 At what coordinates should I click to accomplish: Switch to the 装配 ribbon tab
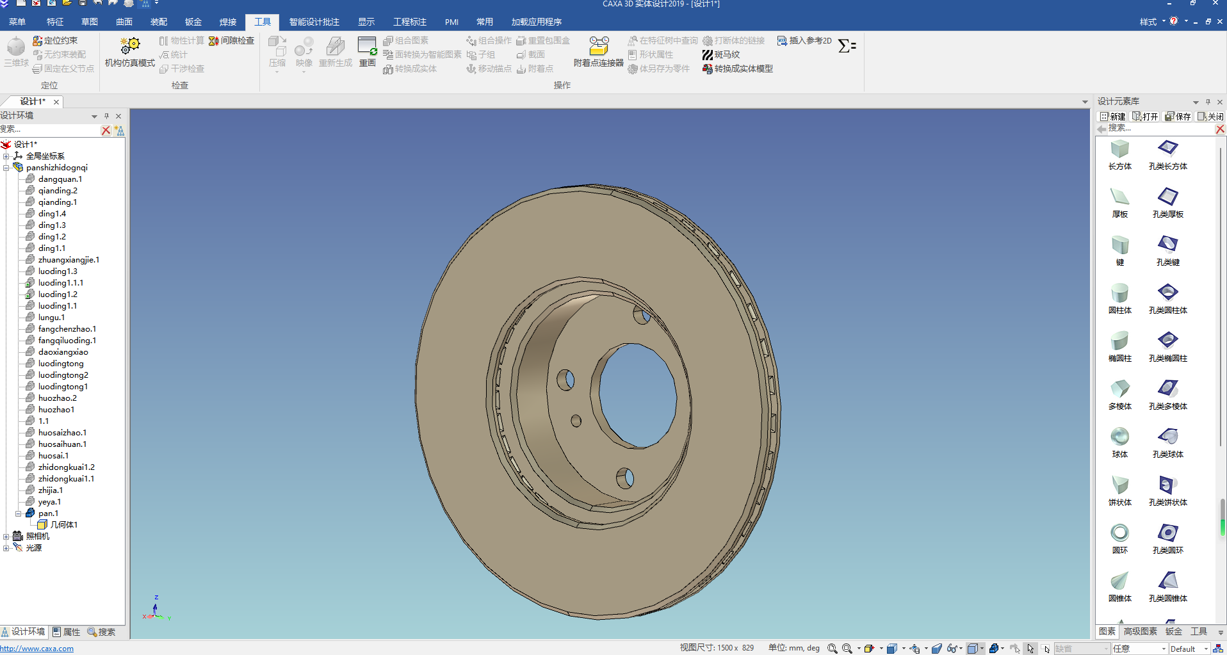click(159, 22)
